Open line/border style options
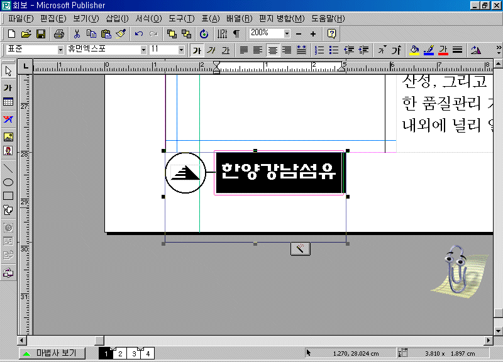 (x=458, y=50)
